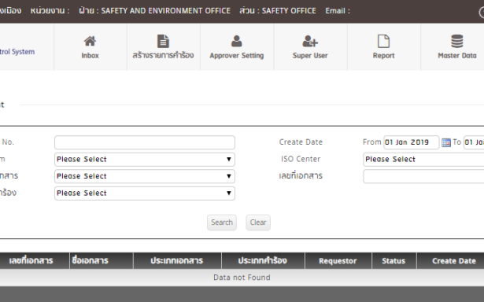Click the หน่วยงาน : label in header
The image size is (484, 302).
point(50,10)
